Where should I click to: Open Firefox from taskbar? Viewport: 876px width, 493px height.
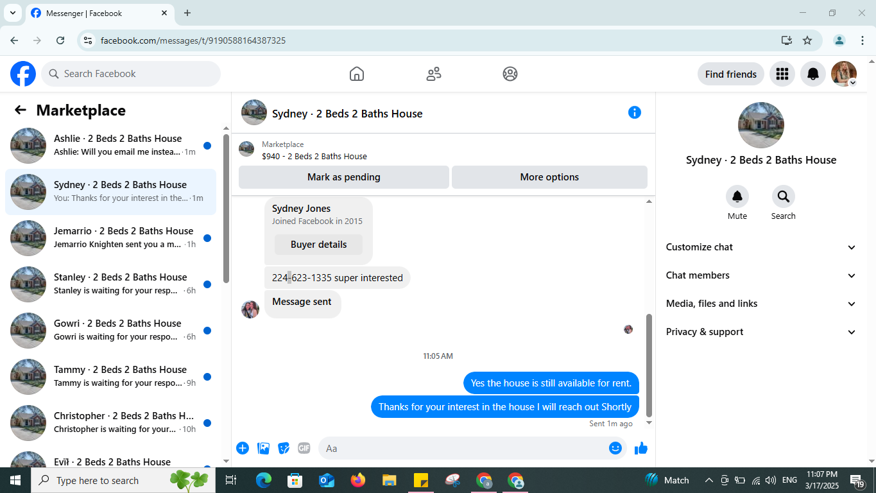click(358, 480)
